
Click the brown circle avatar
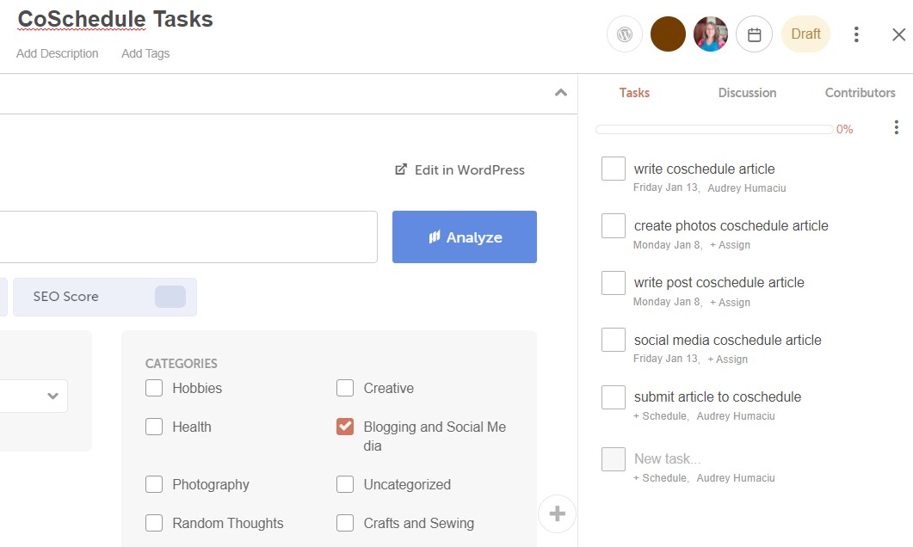tap(668, 34)
